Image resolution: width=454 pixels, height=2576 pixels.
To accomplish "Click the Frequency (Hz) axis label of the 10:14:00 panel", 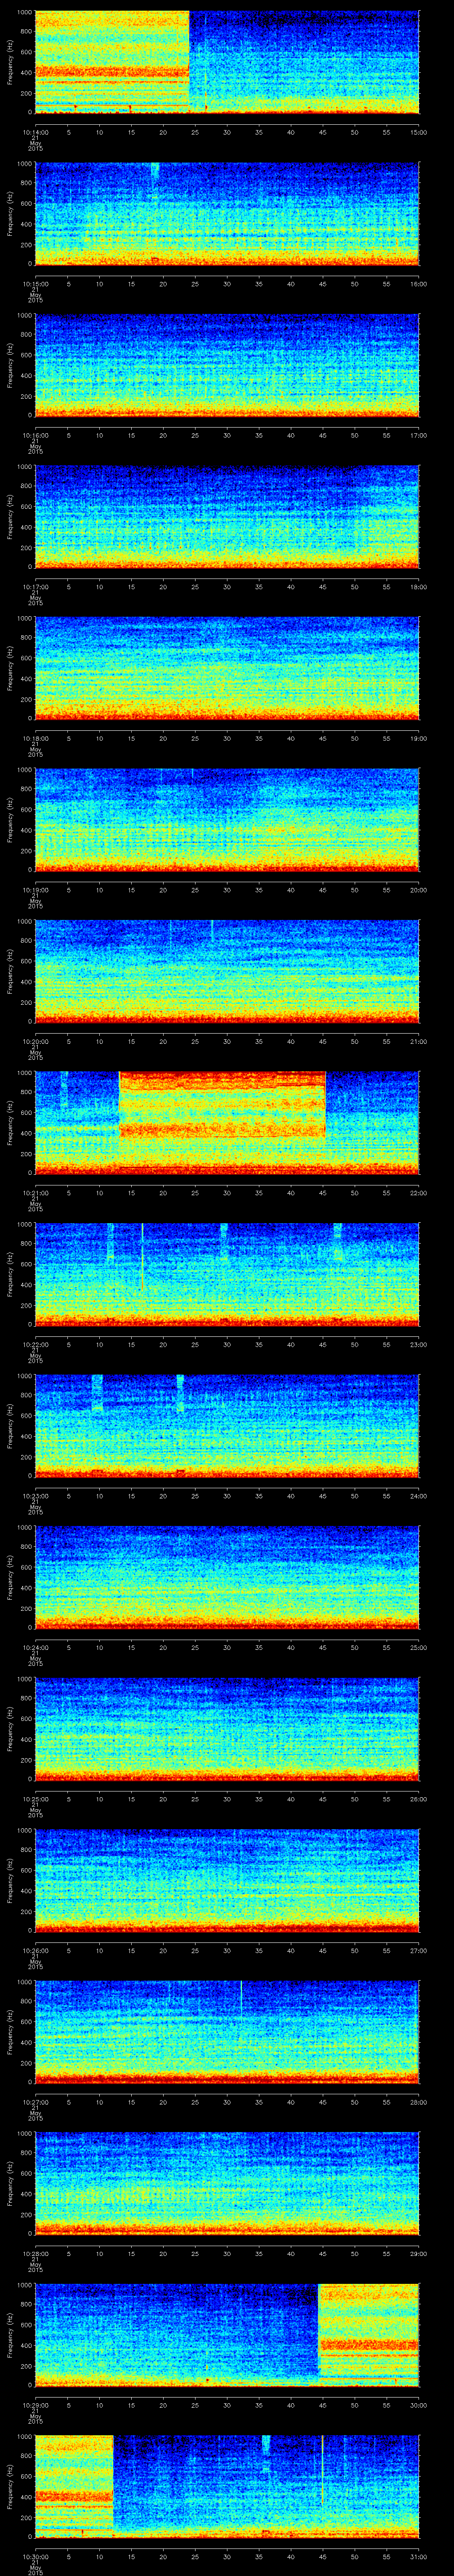I will point(10,62).
